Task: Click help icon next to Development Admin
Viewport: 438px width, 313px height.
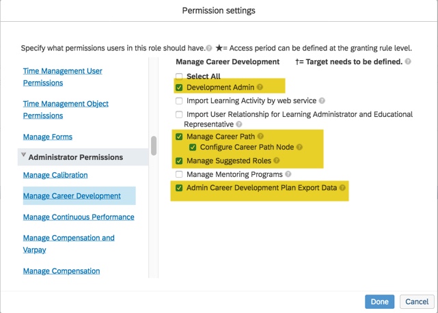Action: (x=260, y=87)
